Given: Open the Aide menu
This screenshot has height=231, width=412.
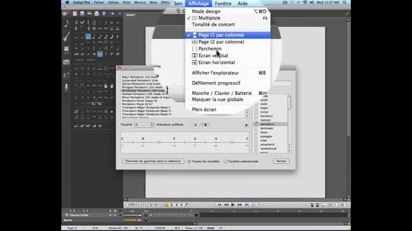Looking at the screenshot, I should 242,3.
